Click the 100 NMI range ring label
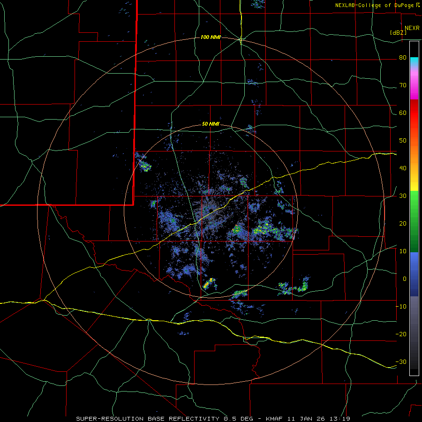The height and width of the screenshot is (422, 422). click(x=211, y=37)
